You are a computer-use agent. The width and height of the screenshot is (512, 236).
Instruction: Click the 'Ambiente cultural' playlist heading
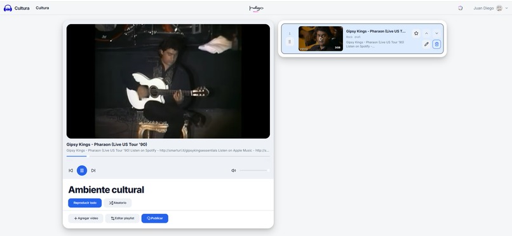pos(106,190)
